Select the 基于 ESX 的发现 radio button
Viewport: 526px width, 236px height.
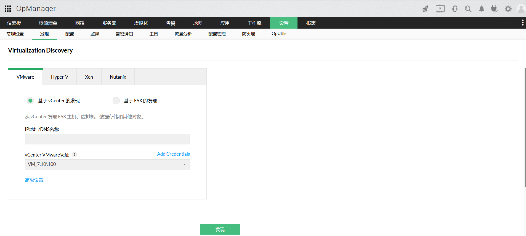click(116, 101)
